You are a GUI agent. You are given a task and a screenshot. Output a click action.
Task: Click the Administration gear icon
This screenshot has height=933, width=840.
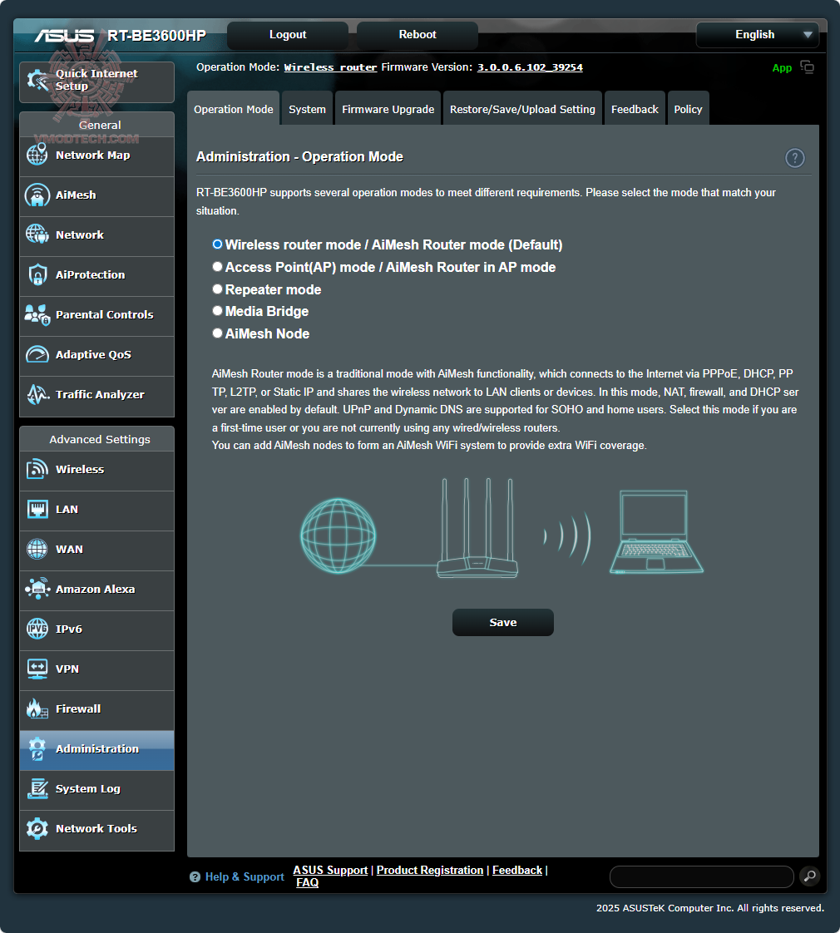tap(37, 748)
